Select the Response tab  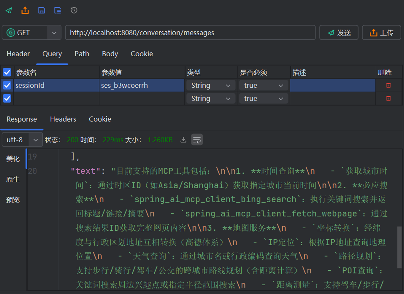[22, 119]
